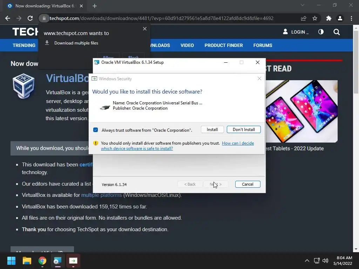Minimize the VirtualBox Setup window

coord(226,62)
